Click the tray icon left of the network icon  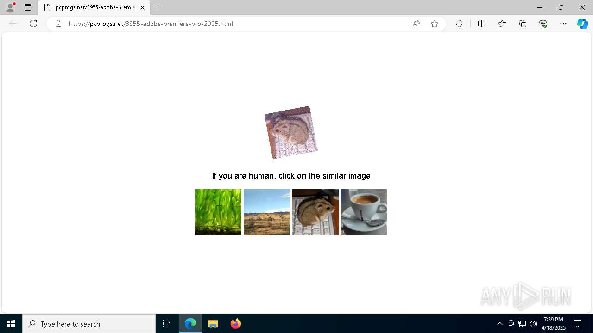click(x=511, y=324)
